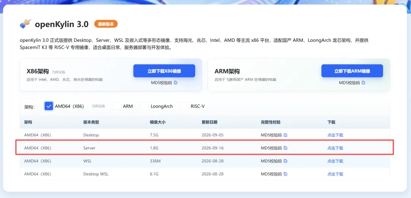
Task: Click the Server version type cell
Action: [x=89, y=148]
